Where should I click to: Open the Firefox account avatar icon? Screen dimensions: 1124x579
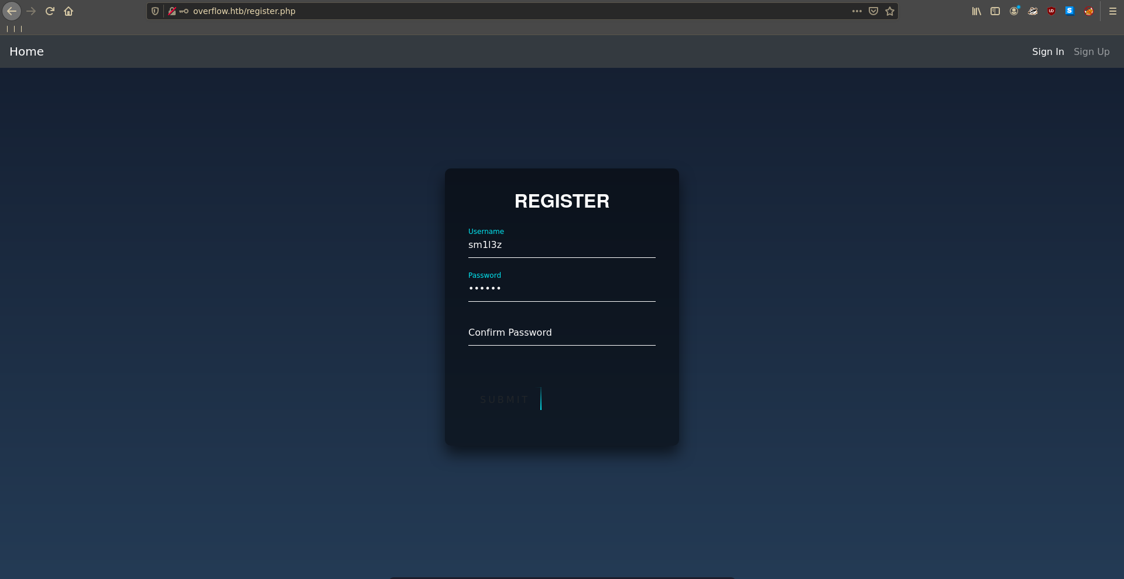(x=1014, y=11)
